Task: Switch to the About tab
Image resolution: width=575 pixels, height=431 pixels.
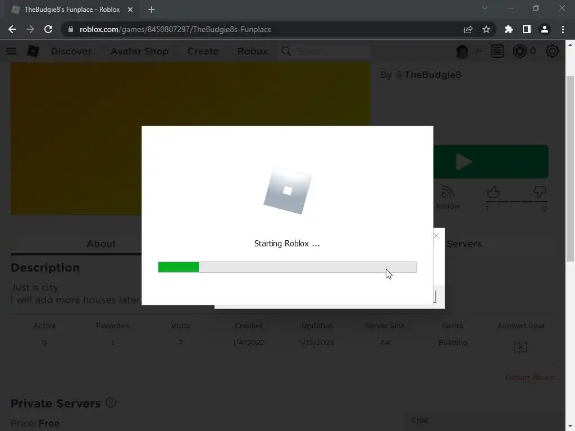Action: click(101, 244)
